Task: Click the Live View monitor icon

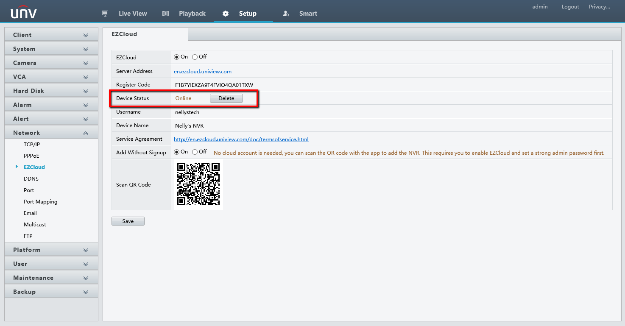Action: pos(106,14)
